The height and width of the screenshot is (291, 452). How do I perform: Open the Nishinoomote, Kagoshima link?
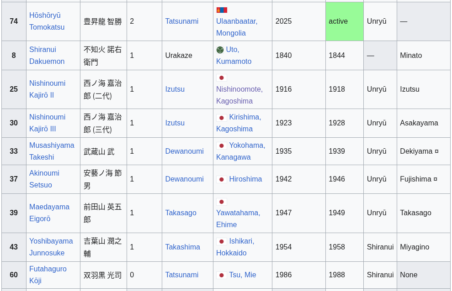pos(239,95)
